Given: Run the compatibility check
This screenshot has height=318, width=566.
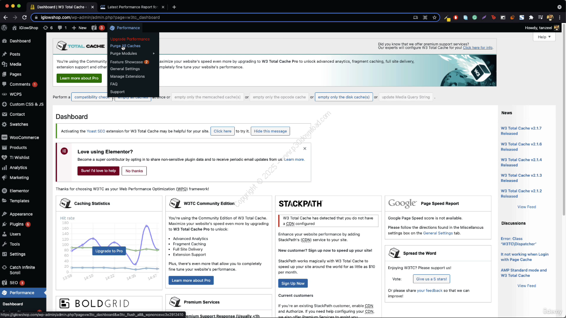Looking at the screenshot, I should pyautogui.click(x=92, y=97).
